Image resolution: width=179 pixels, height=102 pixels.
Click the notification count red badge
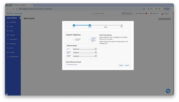click(146, 13)
